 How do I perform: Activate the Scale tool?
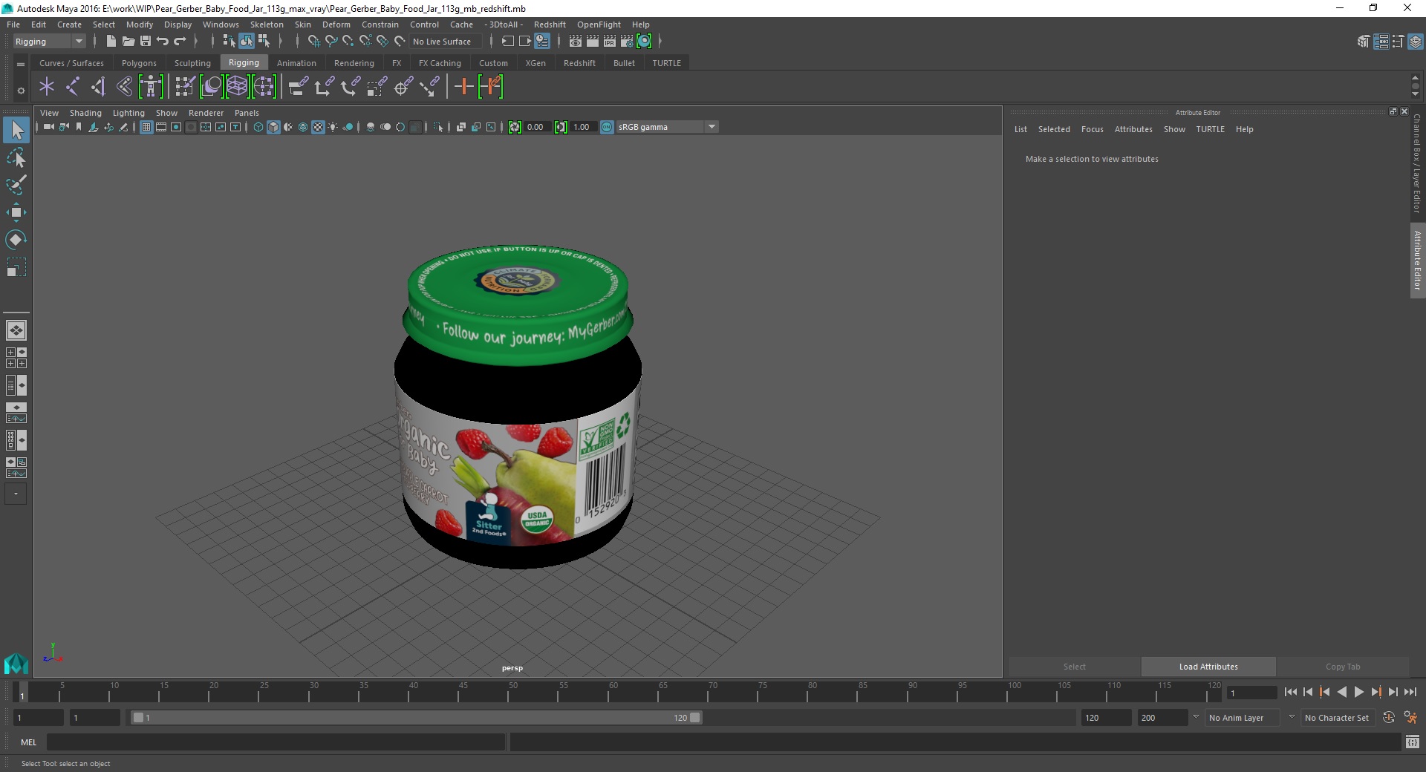point(16,267)
